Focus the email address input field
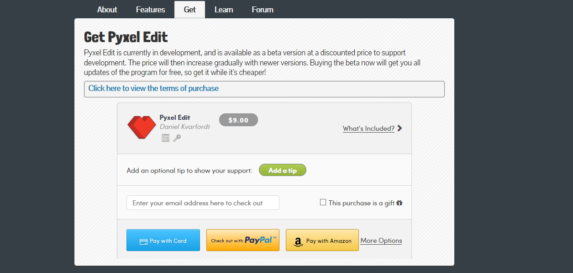Viewport: 573px width, 273px height. [203, 203]
